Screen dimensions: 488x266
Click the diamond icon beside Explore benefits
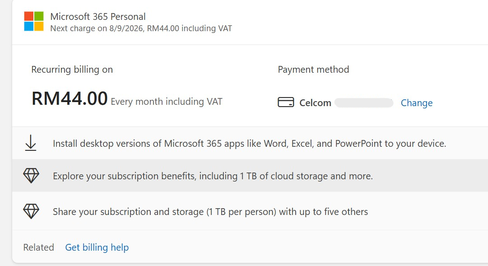point(31,175)
